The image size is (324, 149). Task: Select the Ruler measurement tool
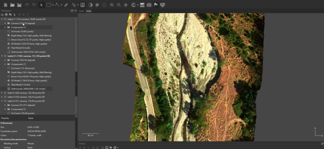point(66,5)
